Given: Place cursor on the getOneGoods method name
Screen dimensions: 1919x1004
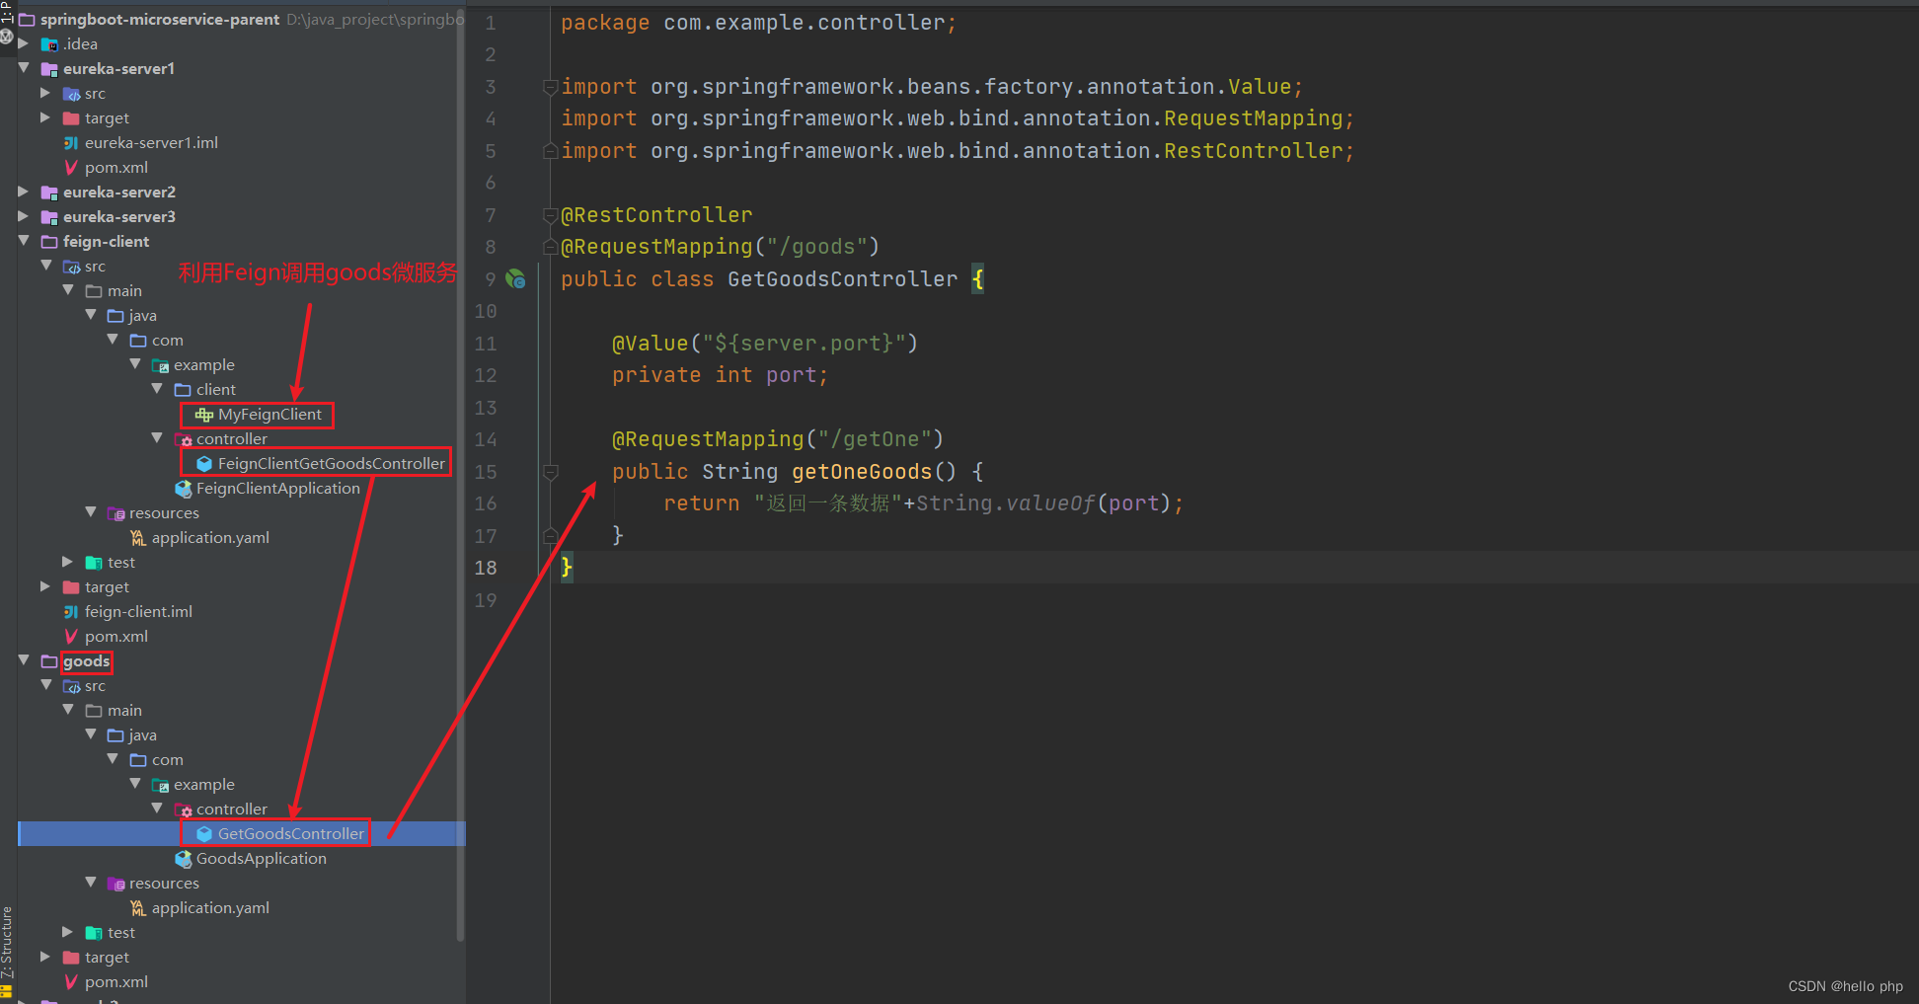Looking at the screenshot, I should pyautogui.click(x=861, y=472).
